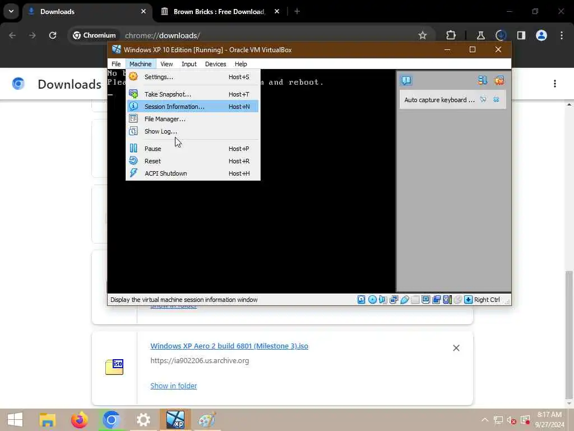Image resolution: width=574 pixels, height=431 pixels.
Task: Open Windows XP Aero 2 build 6801 iso link
Action: pos(229,346)
